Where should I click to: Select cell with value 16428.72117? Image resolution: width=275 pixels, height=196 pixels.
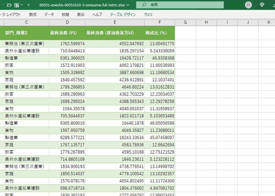(115, 58)
